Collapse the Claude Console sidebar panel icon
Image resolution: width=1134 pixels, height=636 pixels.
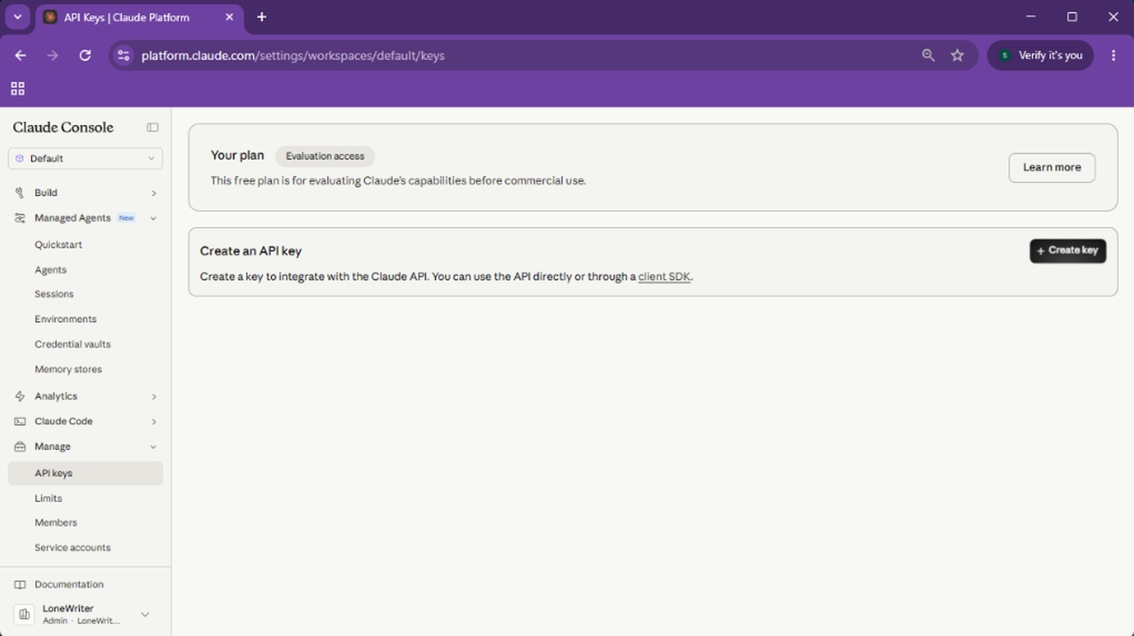(153, 128)
